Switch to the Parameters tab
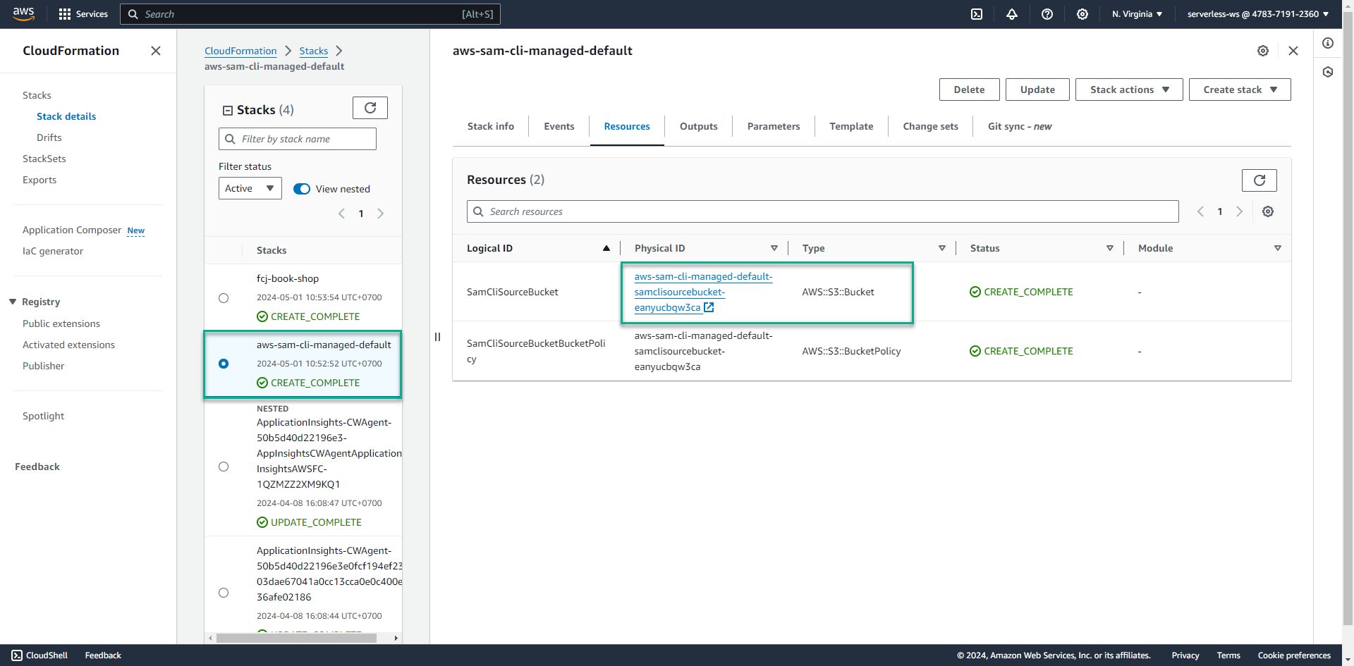Image resolution: width=1354 pixels, height=666 pixels. (x=774, y=126)
